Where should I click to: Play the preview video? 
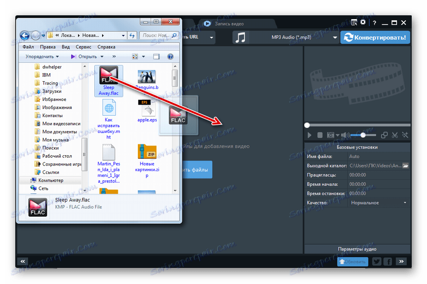point(309,135)
